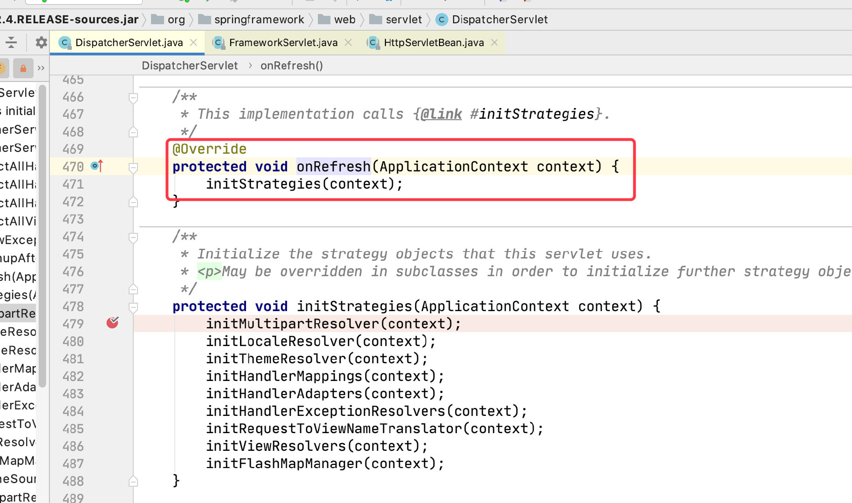
Task: Switch to the HttpServletBean.java tab
Action: click(433, 42)
